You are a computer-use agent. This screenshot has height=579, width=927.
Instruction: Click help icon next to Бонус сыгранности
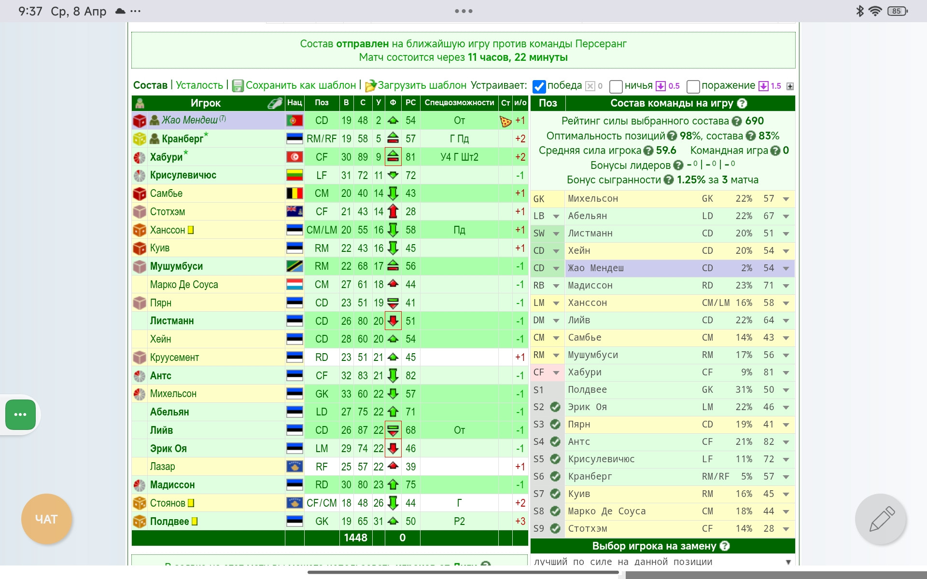pyautogui.click(x=669, y=180)
